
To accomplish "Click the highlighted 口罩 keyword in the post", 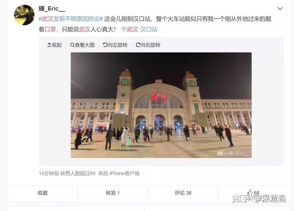I will click(x=50, y=29).
